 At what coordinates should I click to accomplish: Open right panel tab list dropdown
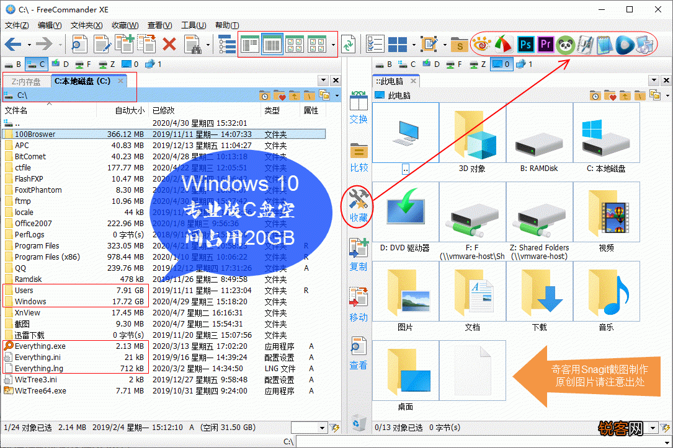tap(654, 80)
